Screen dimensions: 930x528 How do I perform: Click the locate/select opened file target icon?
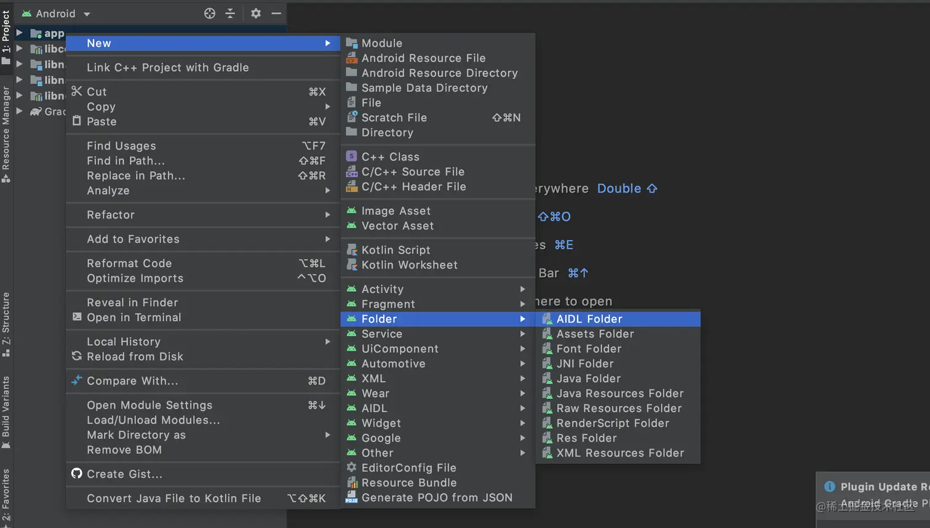click(210, 14)
